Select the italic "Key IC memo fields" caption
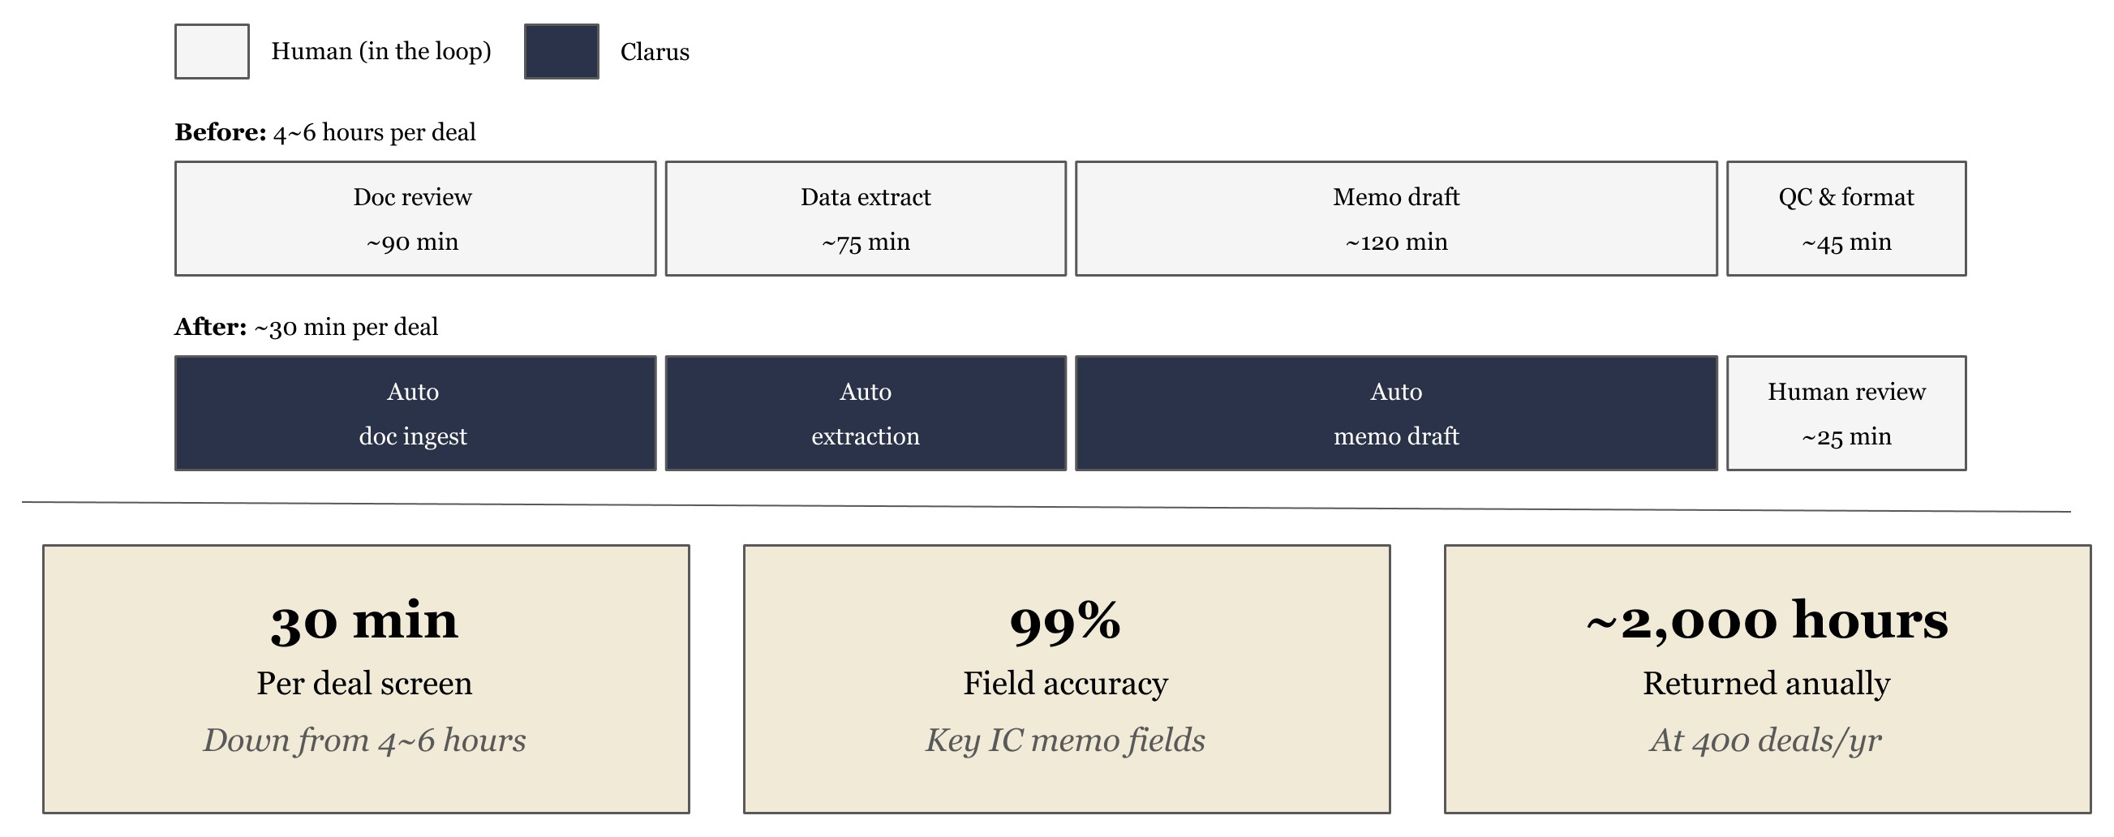The image size is (2114, 837). click(x=1065, y=740)
